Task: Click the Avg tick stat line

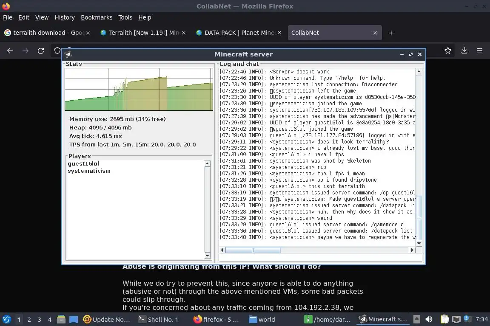Action: [x=96, y=136]
